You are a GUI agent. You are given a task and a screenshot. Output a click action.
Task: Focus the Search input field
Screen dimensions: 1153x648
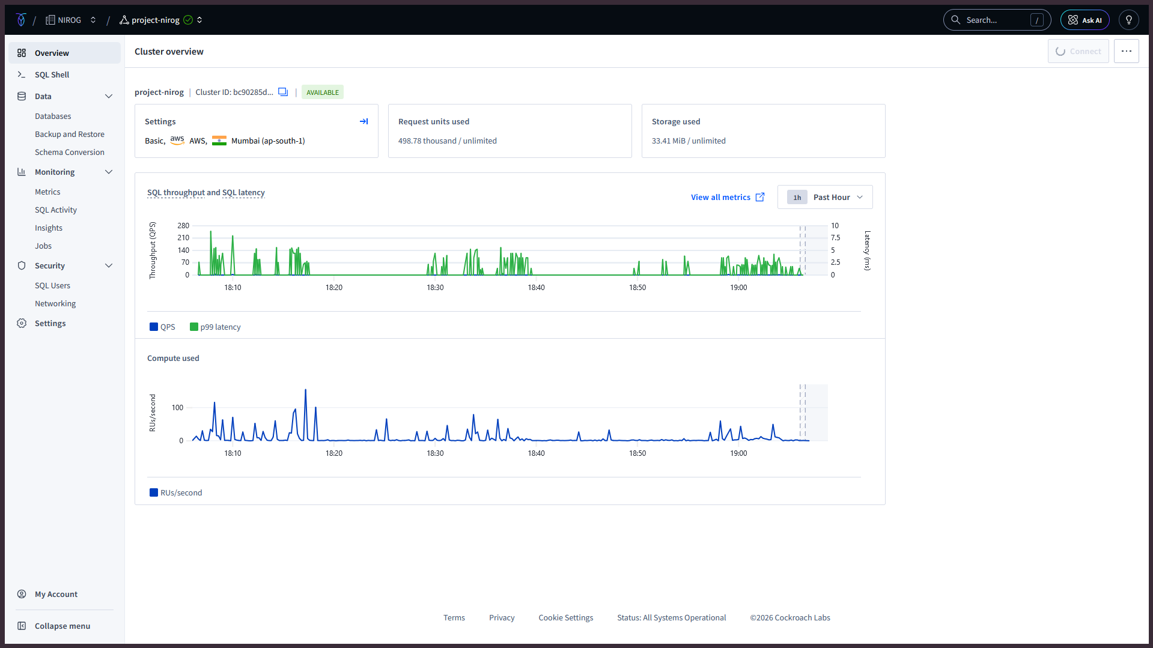point(997,20)
